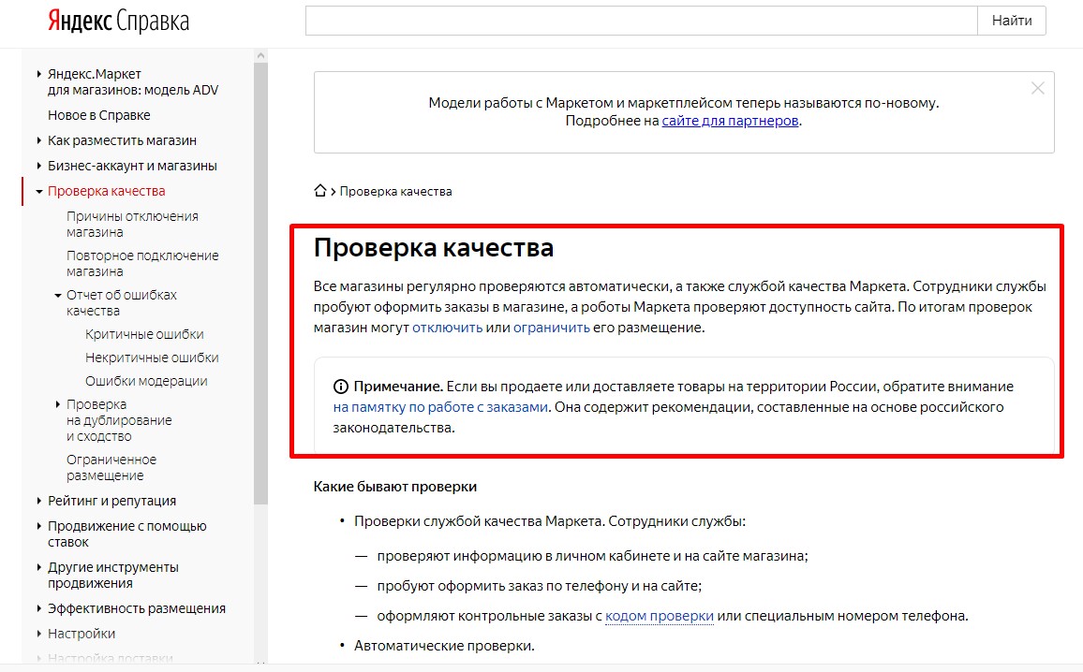This screenshot has height=672, width=1083.
Task: Open the отключить link
Action: pyautogui.click(x=448, y=328)
